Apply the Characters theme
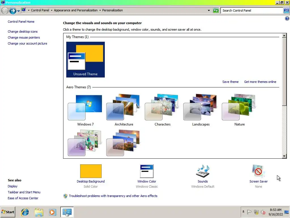Viewport: 290px width, 218px height. [x=162, y=110]
